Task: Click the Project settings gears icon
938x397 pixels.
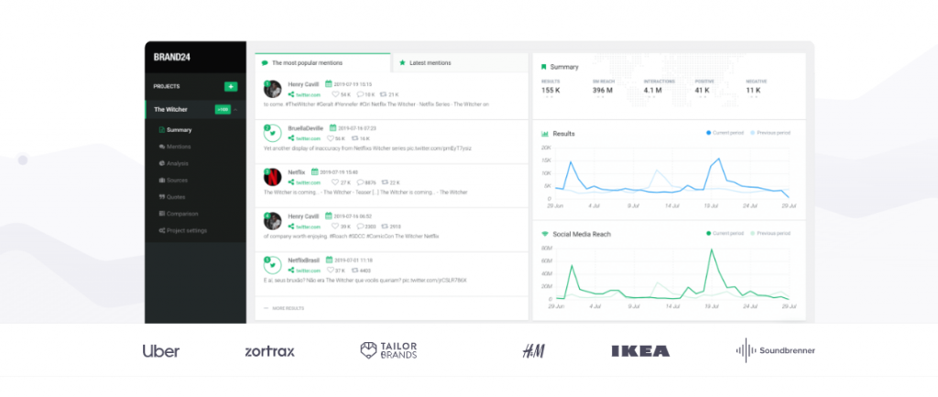Action: coord(162,231)
